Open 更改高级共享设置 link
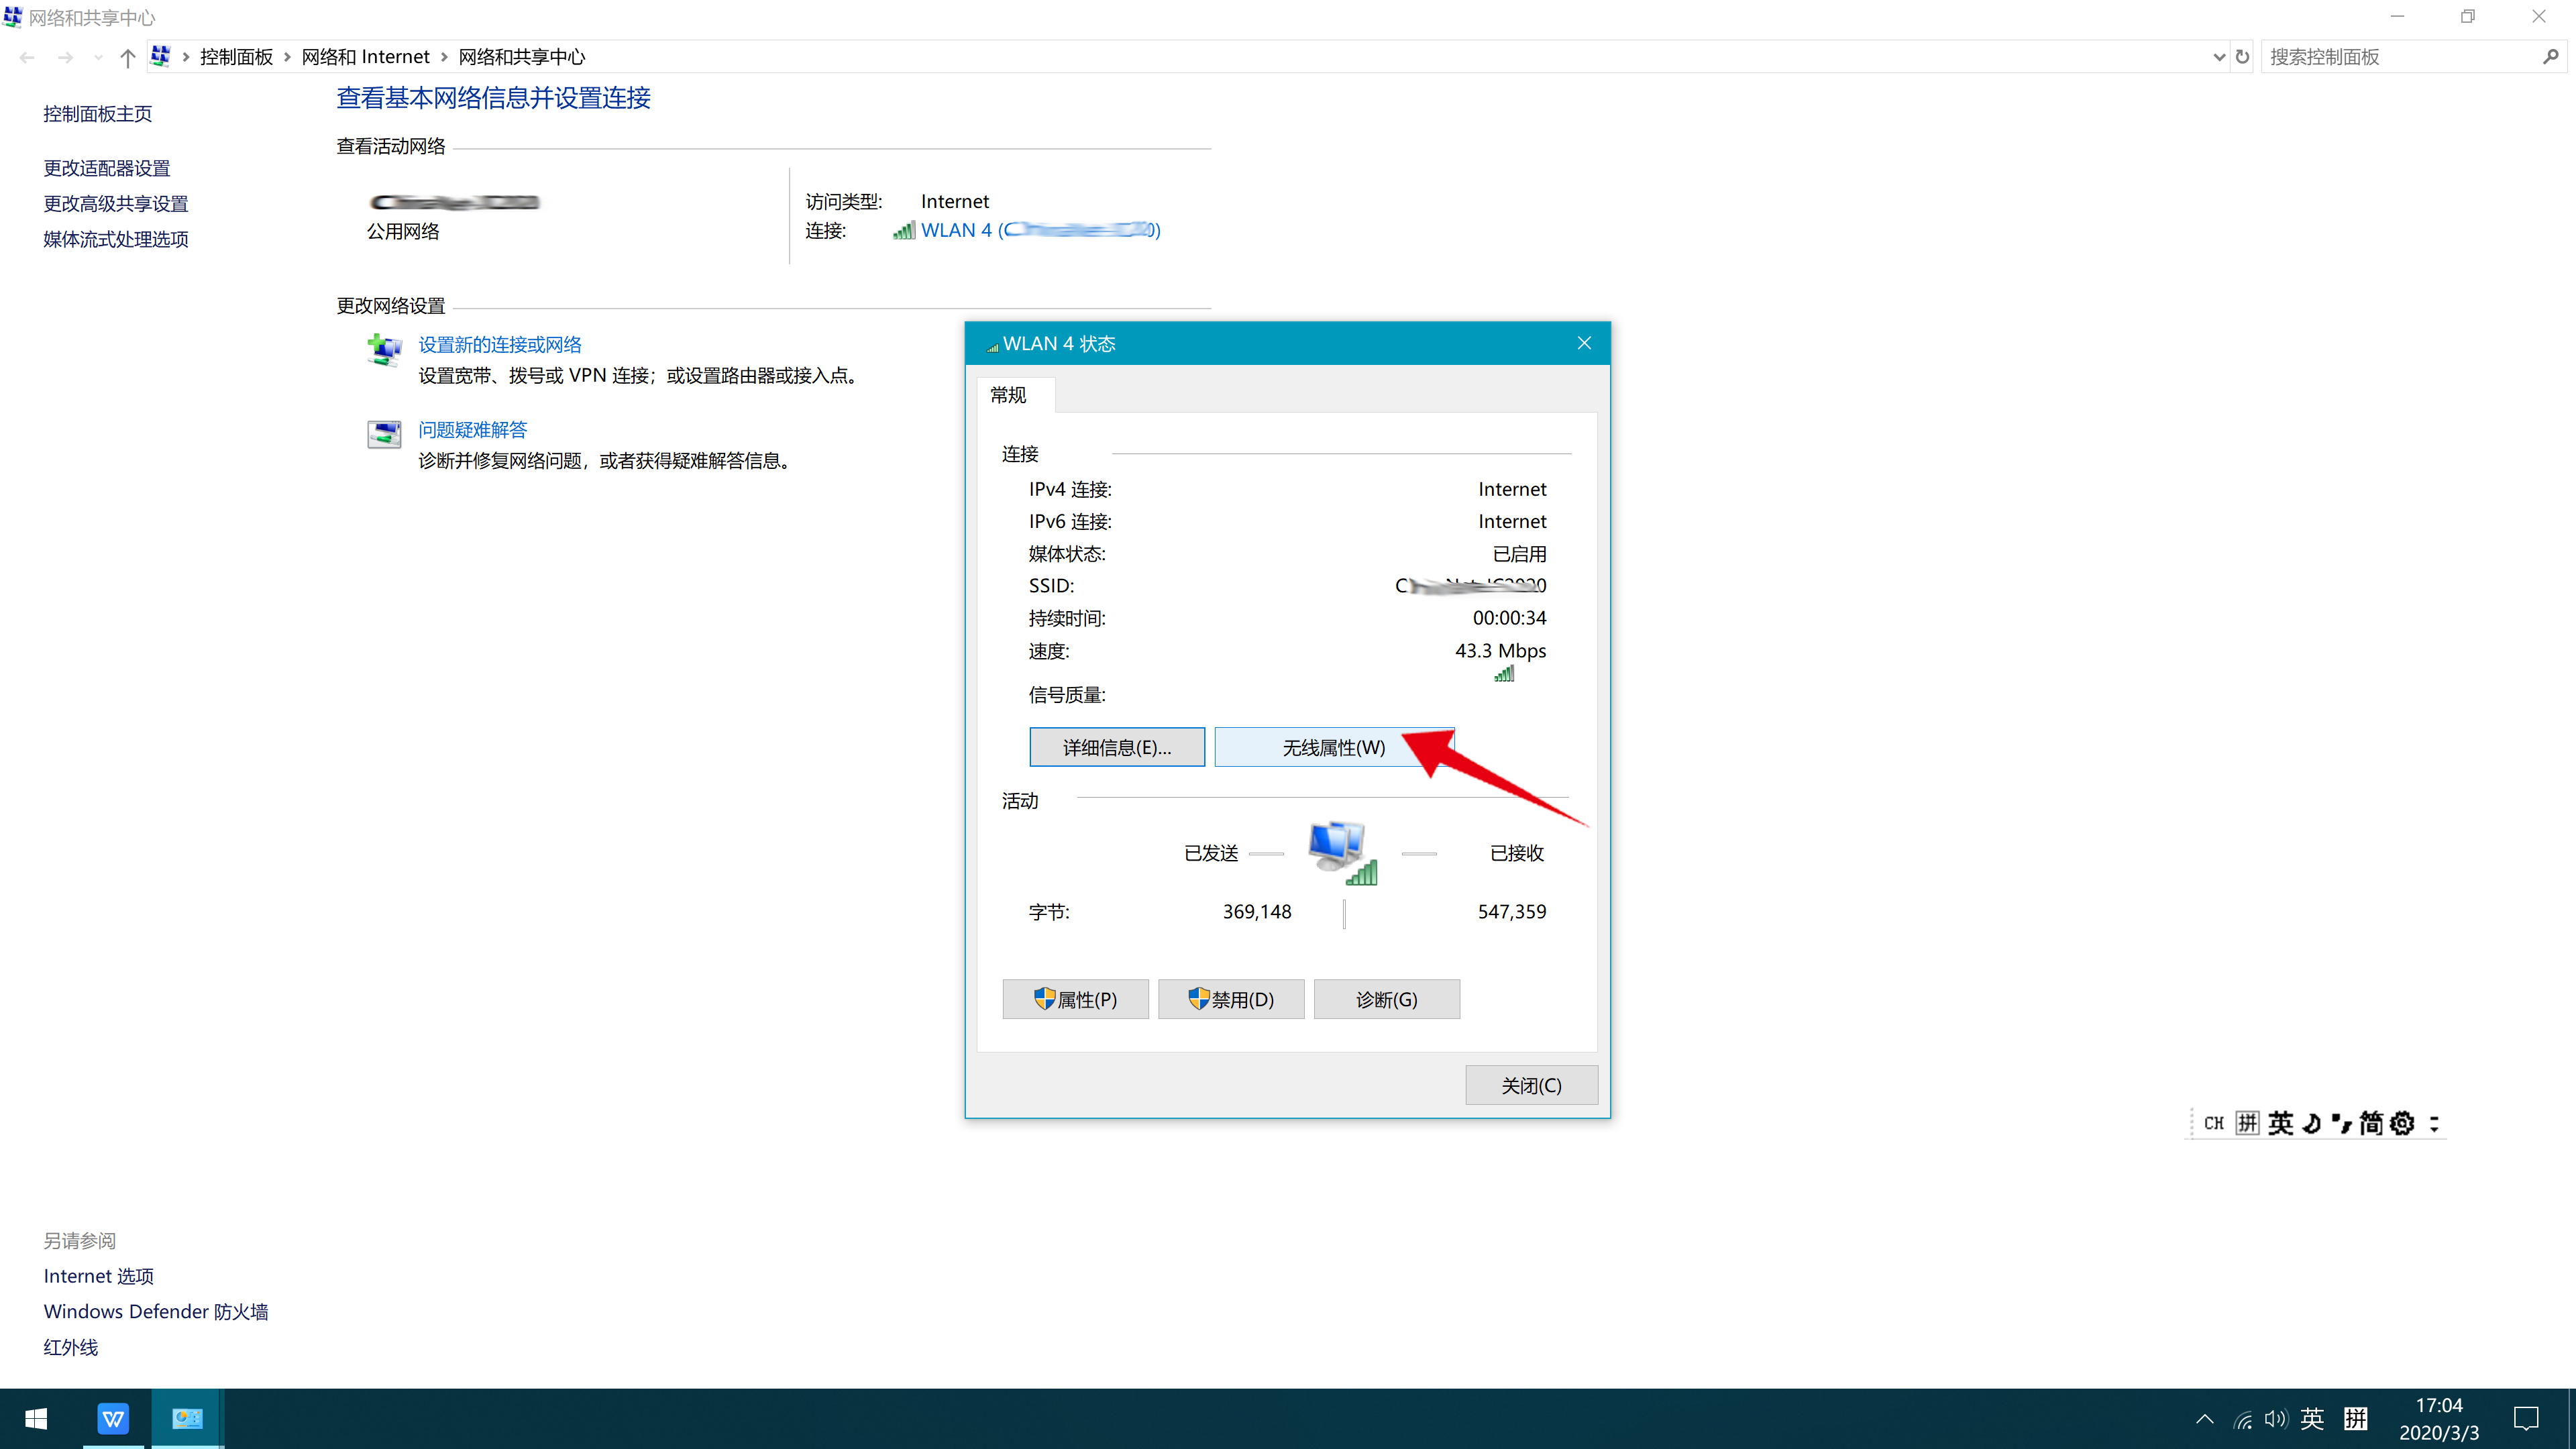The width and height of the screenshot is (2576, 1449). tap(116, 203)
